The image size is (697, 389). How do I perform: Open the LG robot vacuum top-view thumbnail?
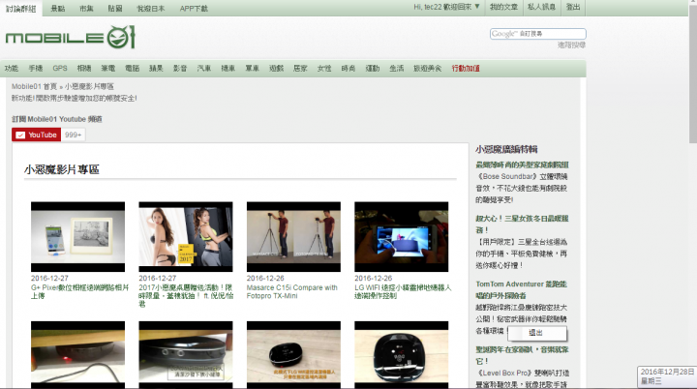coord(402,355)
